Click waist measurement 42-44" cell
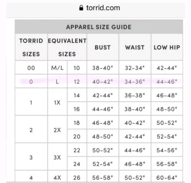The height and width of the screenshot is (183, 191). pos(135,137)
